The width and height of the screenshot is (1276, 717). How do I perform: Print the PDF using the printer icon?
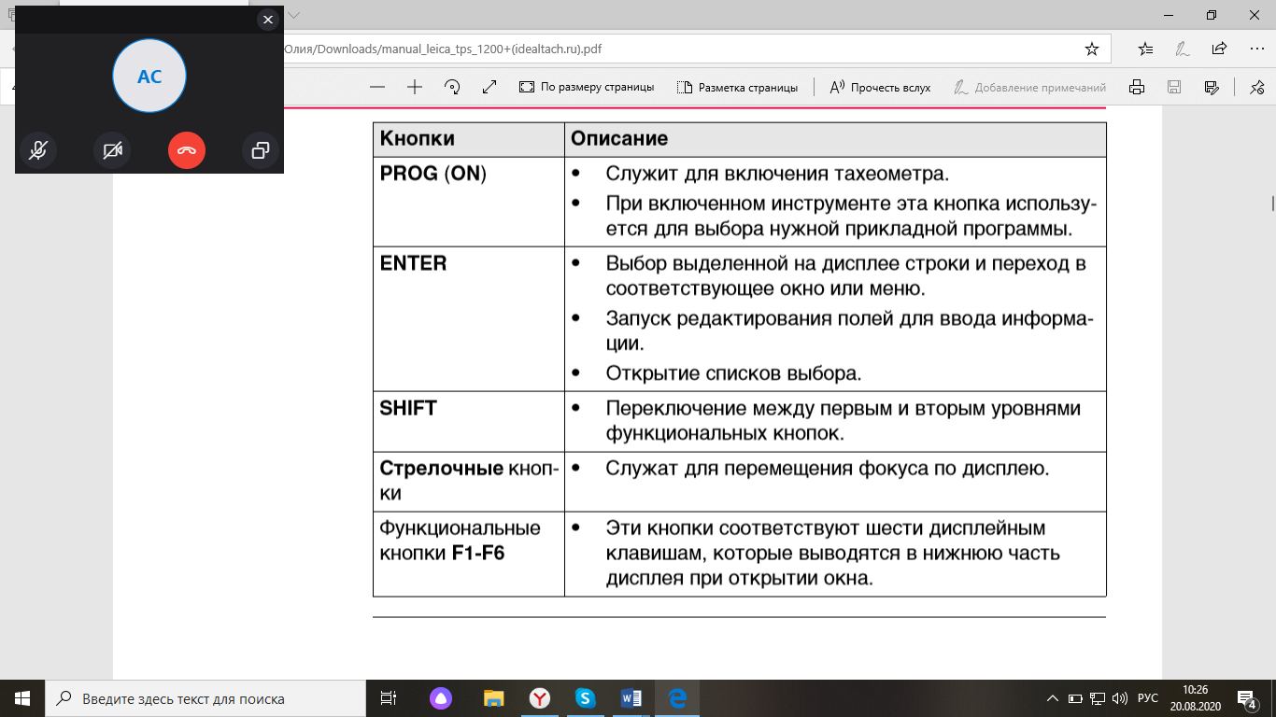[x=1137, y=87]
